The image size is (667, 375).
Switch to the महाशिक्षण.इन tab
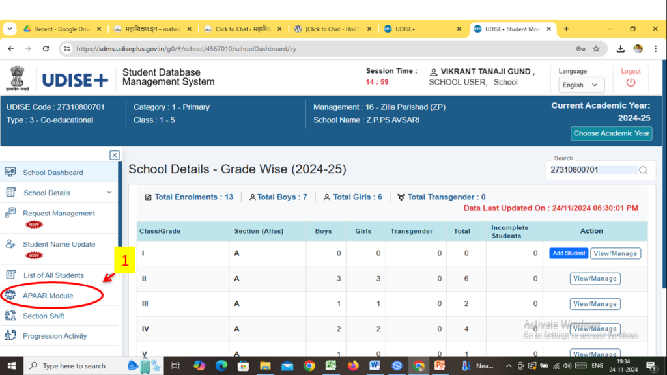152,29
